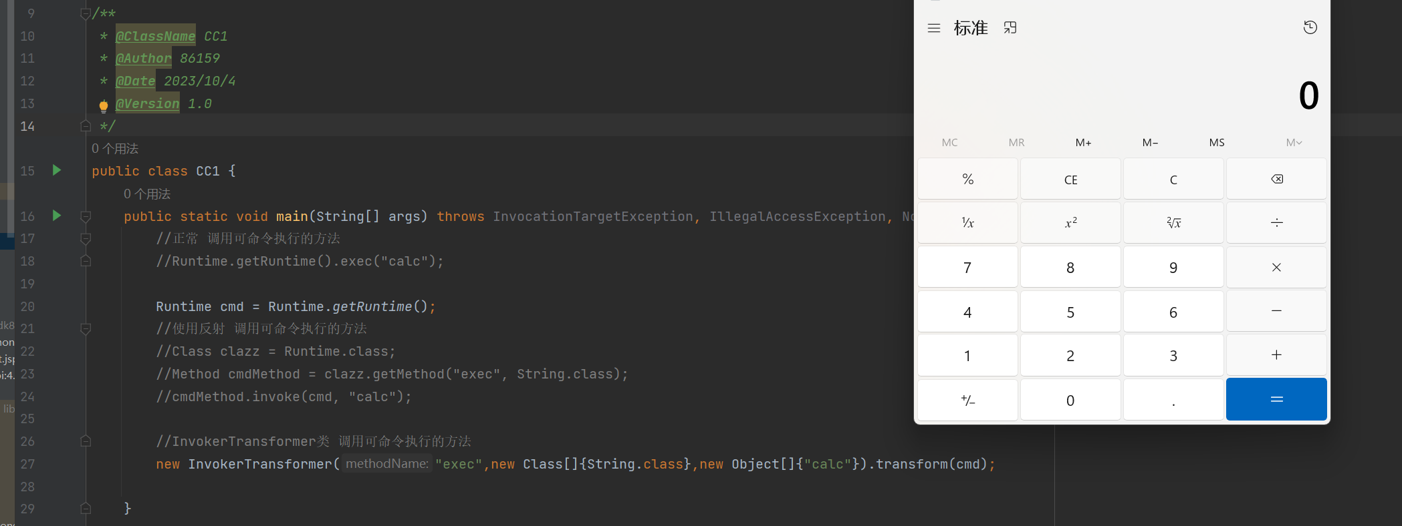Run main method via the gutter arrow on line 16
Viewport: 1402px width, 526px height.
pyautogui.click(x=57, y=216)
